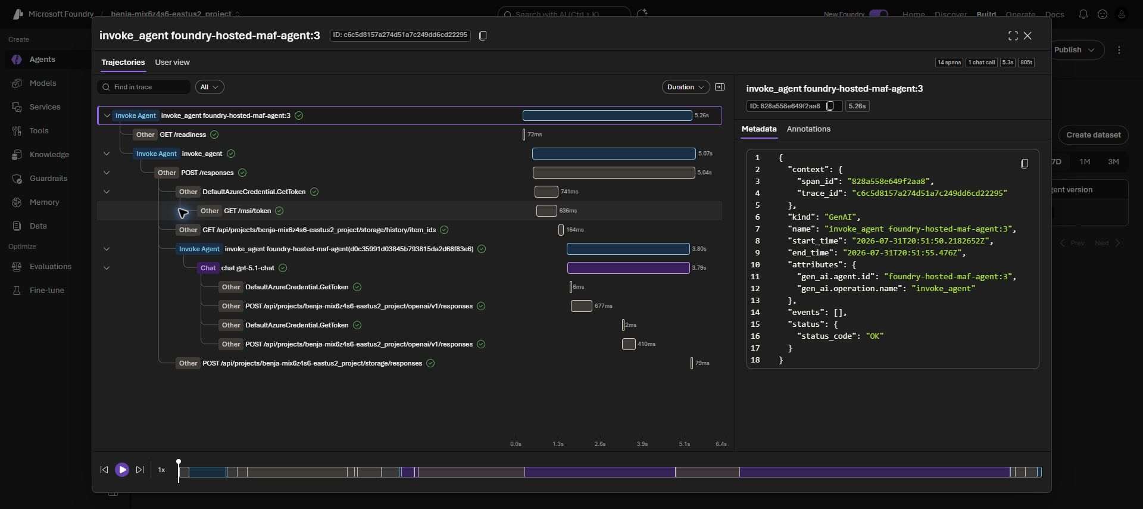Skip to next step in playback
Image resolution: width=1143 pixels, height=509 pixels.
[140, 470]
